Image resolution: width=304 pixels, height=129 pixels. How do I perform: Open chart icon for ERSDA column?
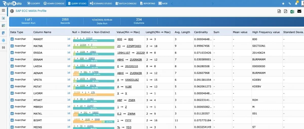click(69, 53)
